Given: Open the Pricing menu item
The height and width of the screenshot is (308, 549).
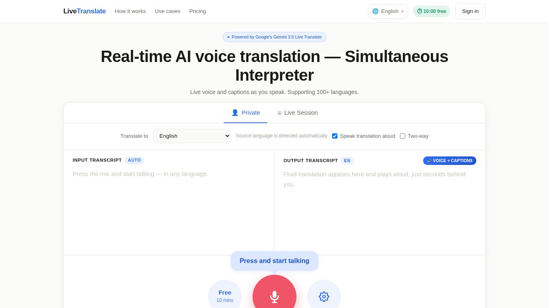Looking at the screenshot, I should [x=198, y=11].
